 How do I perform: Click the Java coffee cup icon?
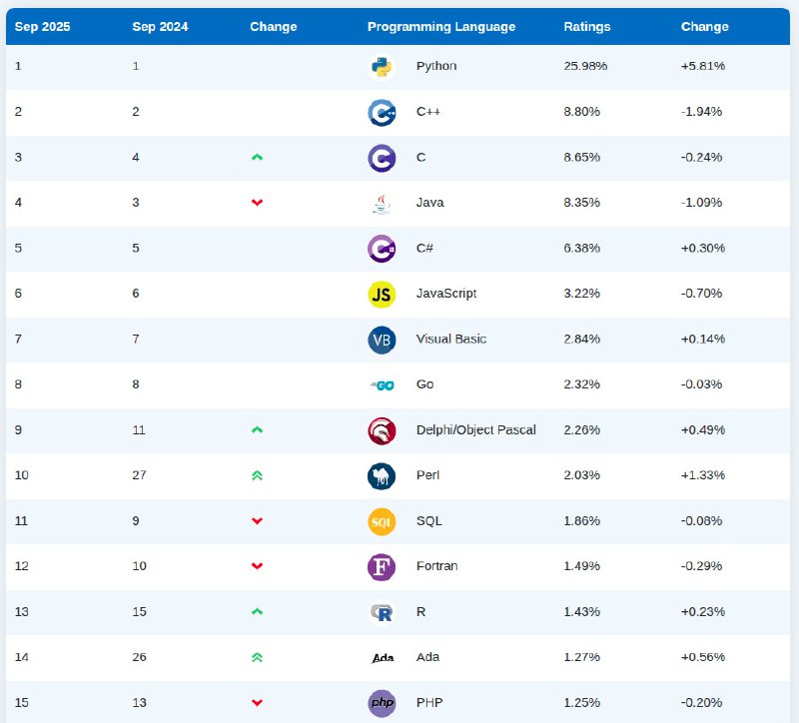[x=382, y=204]
